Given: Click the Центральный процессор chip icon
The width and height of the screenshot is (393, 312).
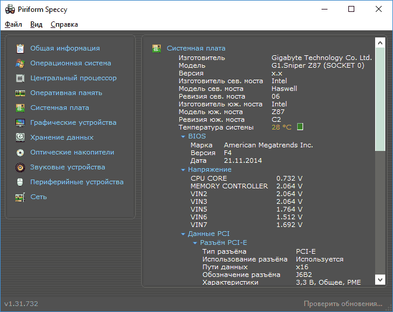Looking at the screenshot, I should click(x=20, y=78).
